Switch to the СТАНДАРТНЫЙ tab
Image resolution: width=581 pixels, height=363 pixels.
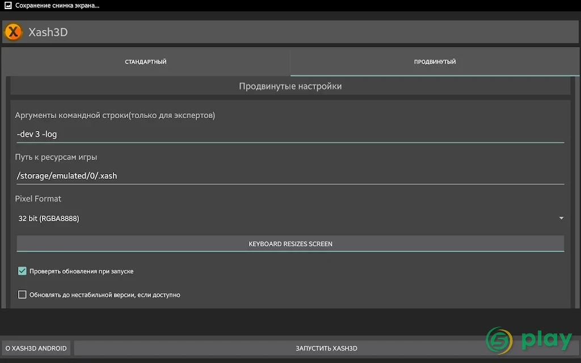146,62
